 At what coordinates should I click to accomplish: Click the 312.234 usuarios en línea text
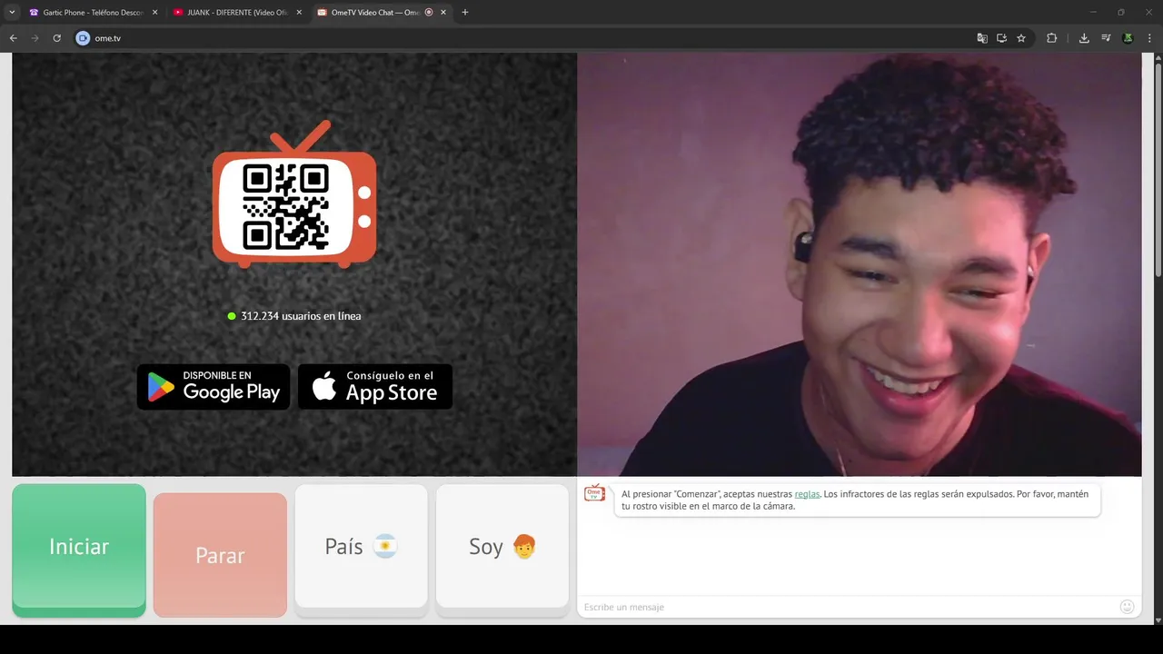(301, 316)
